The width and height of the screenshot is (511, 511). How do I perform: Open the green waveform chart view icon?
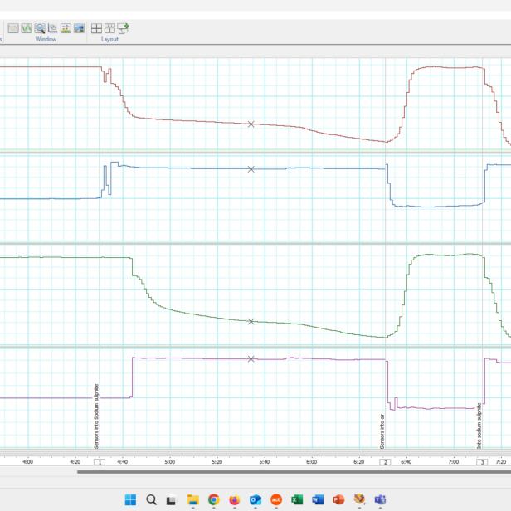[x=27, y=28]
